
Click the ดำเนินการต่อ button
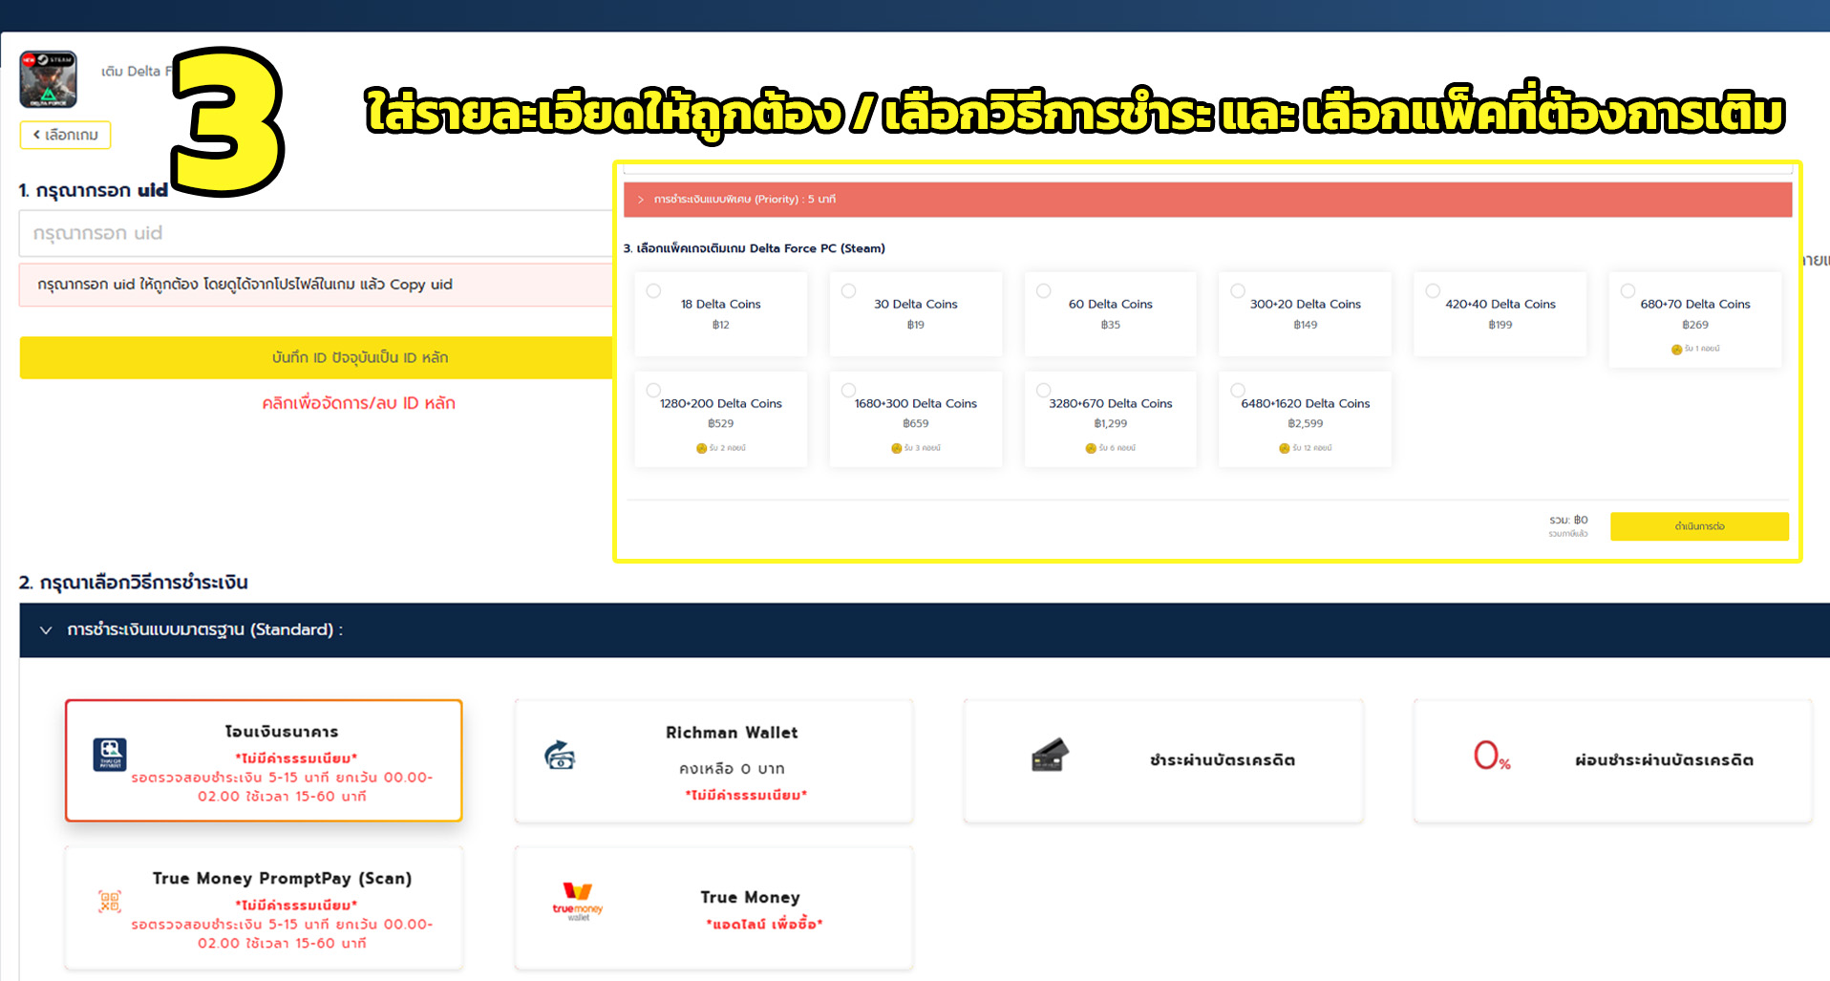1699,526
